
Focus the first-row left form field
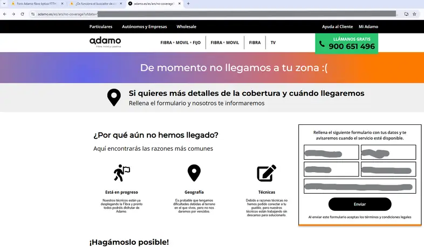[x=331, y=152]
